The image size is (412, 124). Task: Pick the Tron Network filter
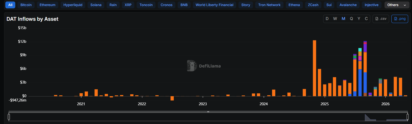pos(269,5)
